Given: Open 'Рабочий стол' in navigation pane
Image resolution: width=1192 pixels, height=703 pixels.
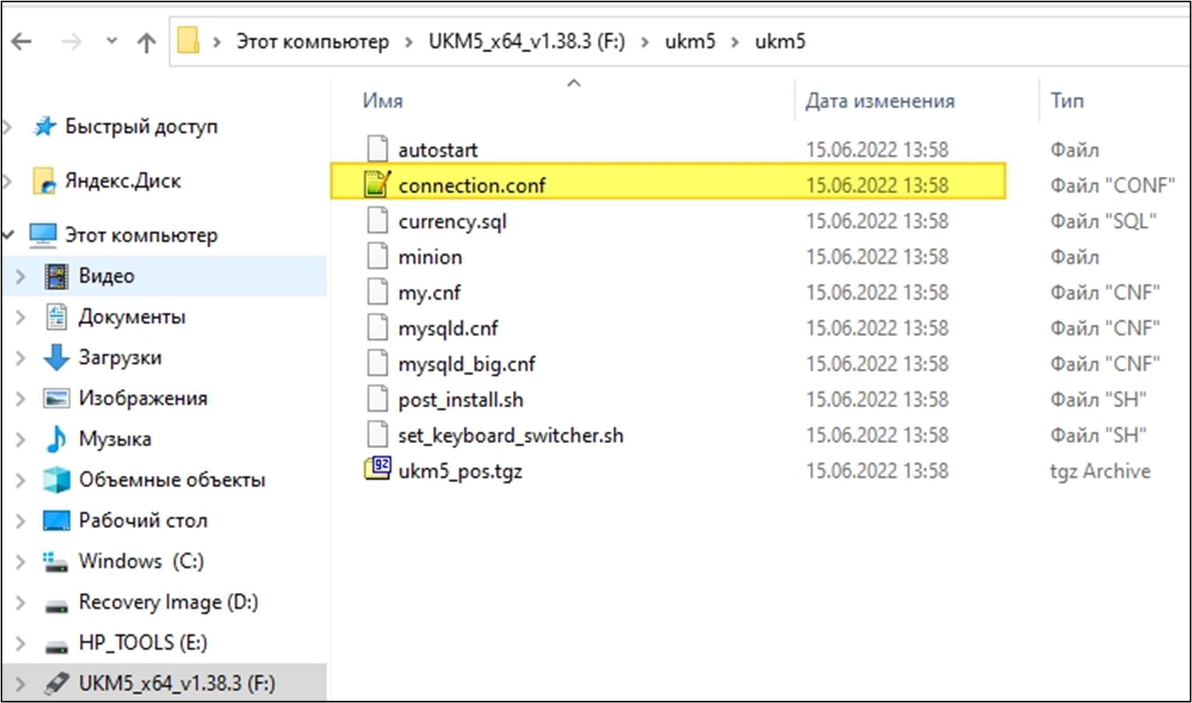Looking at the screenshot, I should click(x=143, y=520).
